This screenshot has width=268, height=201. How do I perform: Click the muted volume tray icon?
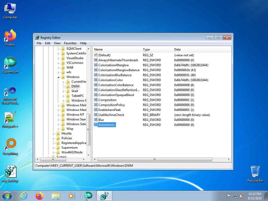pos(242,196)
